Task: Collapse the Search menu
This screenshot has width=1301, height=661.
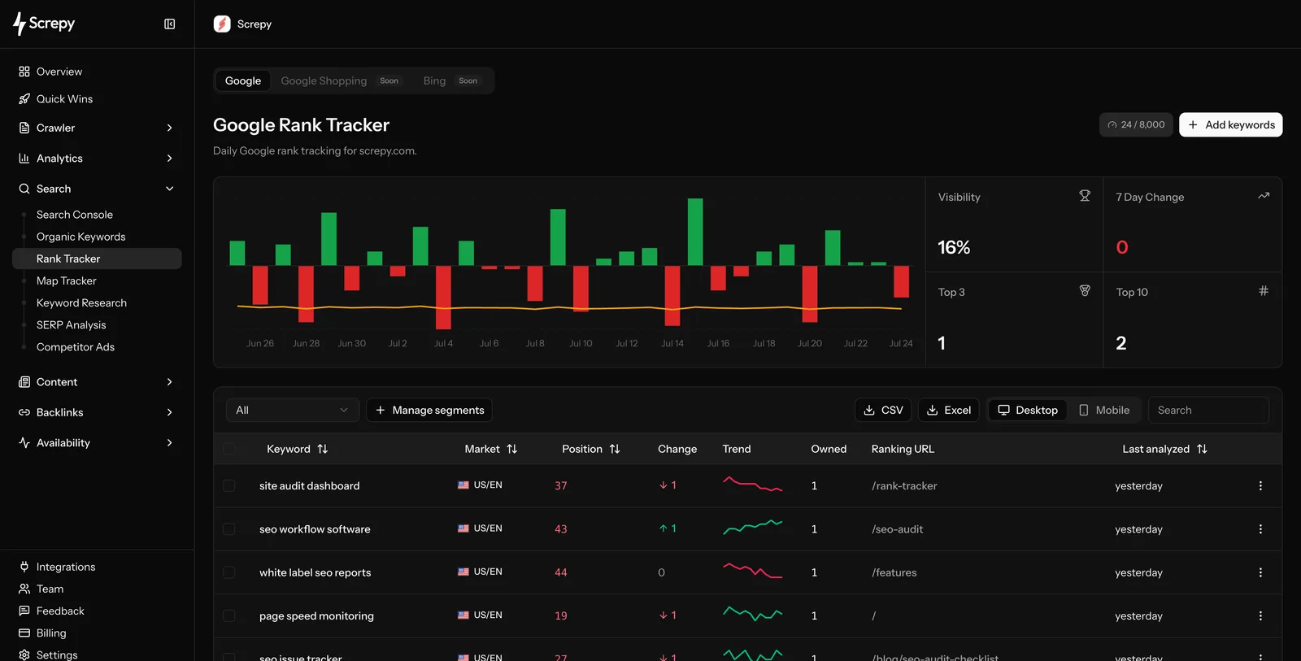Action: click(x=97, y=189)
